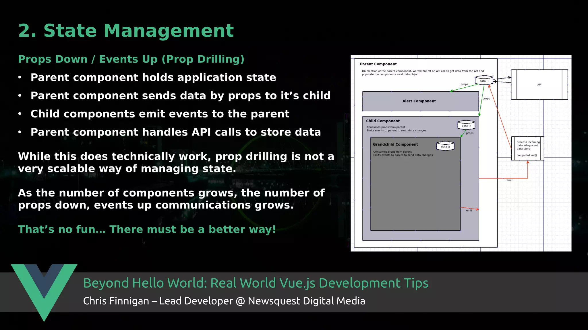Click the 'Props Down / Events Up' subtitle

point(131,59)
